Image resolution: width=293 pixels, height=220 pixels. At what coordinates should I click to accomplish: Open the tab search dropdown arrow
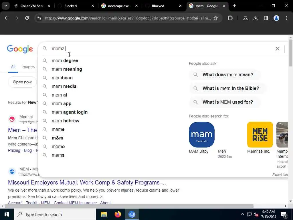[6, 6]
